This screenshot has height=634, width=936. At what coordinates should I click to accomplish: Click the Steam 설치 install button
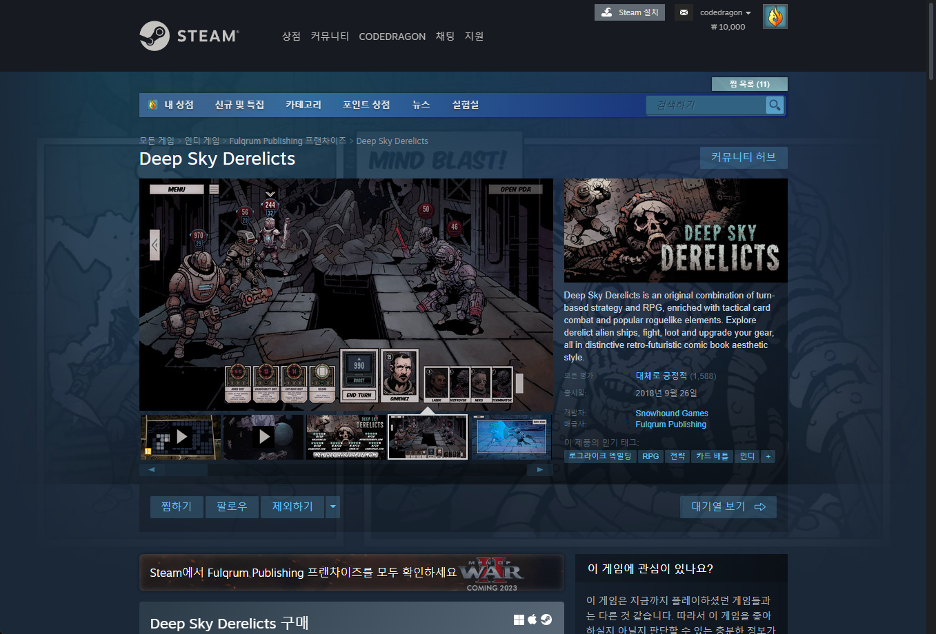pos(630,12)
